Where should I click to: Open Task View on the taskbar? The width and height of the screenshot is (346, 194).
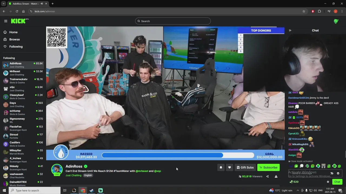tap(65, 190)
